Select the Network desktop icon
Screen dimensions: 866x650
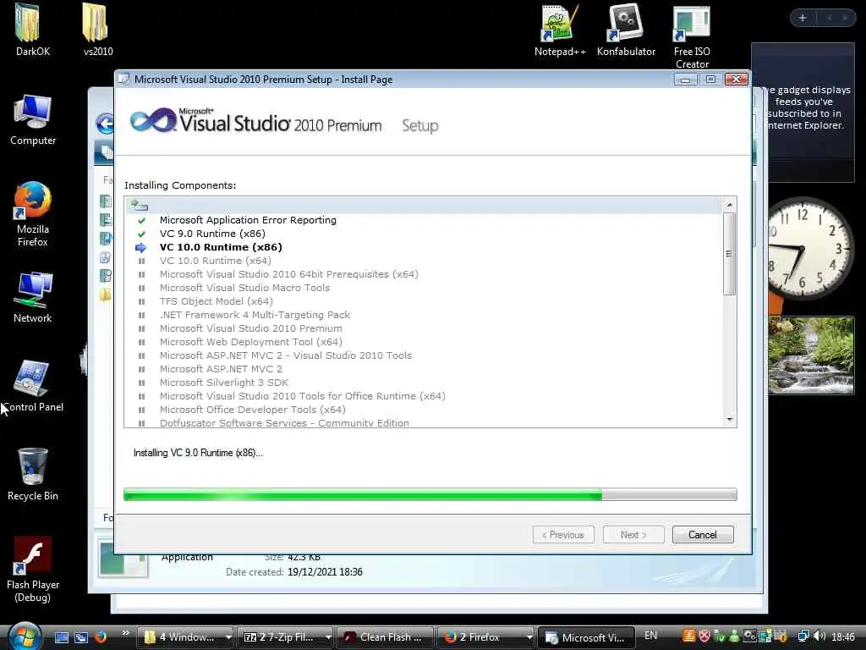[33, 297]
